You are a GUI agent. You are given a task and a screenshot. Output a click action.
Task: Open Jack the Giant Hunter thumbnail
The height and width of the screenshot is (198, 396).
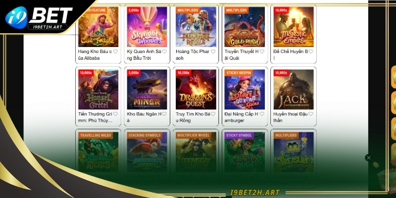tap(294, 90)
